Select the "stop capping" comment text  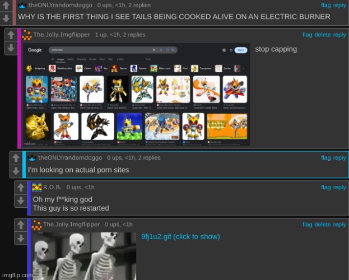276,49
